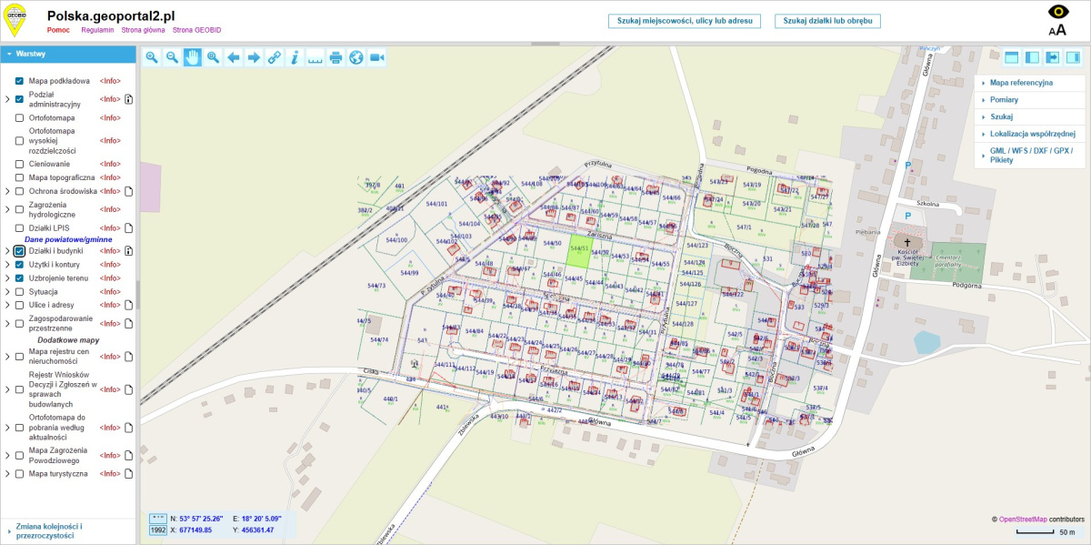
Task: Click the video camera icon
Action: click(x=377, y=57)
